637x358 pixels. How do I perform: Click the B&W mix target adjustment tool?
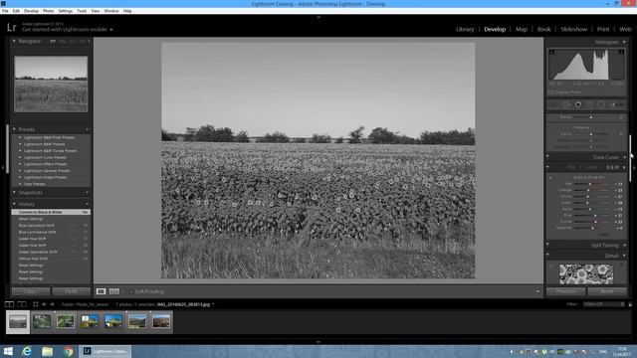(550, 178)
